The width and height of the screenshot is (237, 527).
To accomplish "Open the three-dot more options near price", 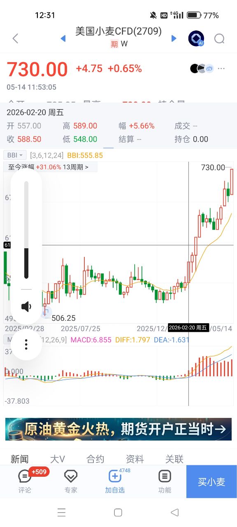I will [x=221, y=68].
